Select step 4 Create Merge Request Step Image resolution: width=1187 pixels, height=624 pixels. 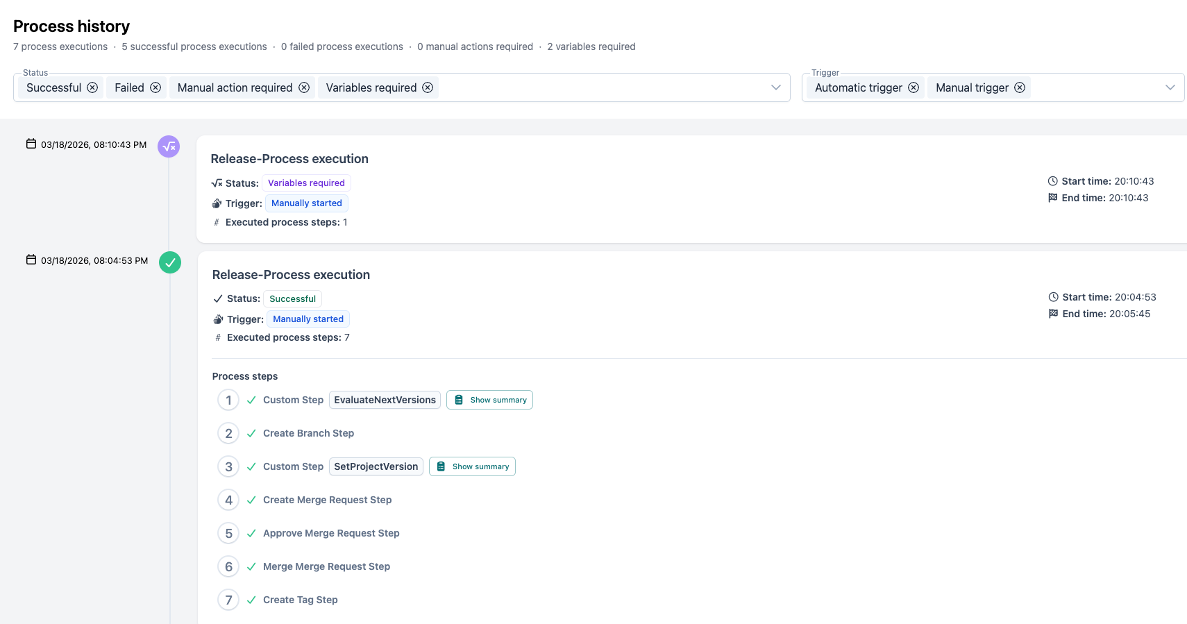327,500
